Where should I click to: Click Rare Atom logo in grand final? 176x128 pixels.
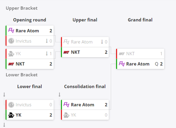pyautogui.click(x=122, y=64)
